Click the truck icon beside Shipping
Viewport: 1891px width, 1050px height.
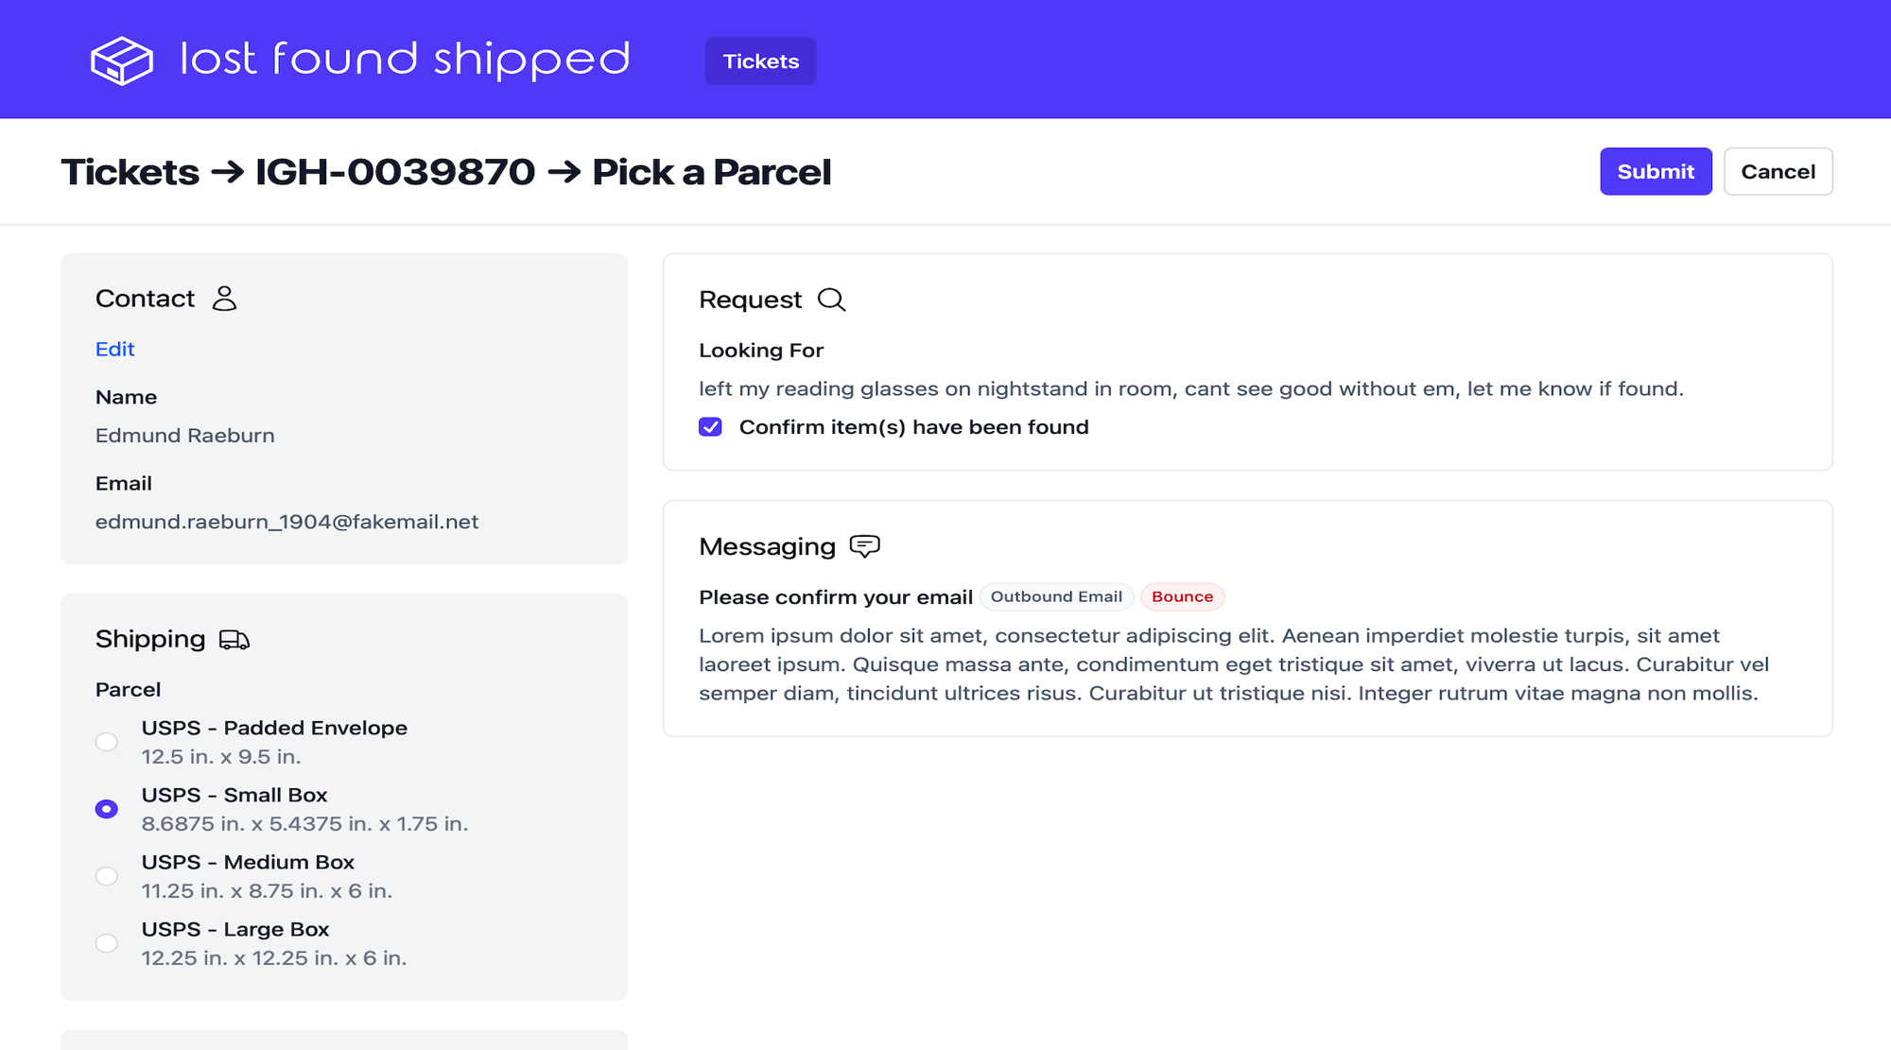[x=234, y=640]
